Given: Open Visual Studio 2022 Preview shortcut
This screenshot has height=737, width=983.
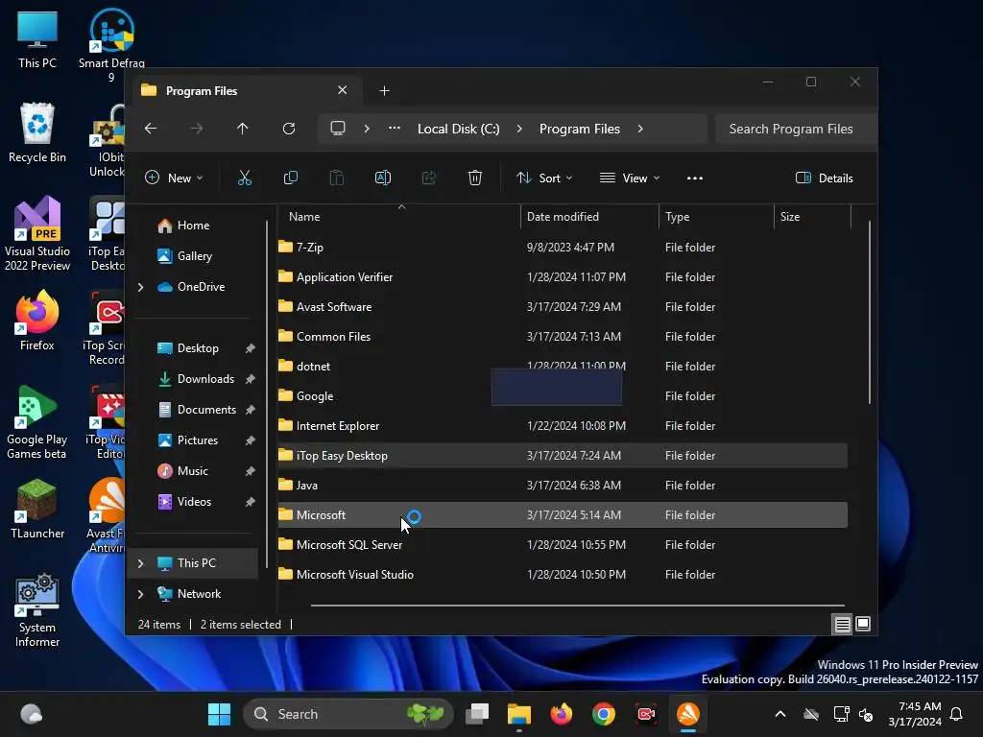Looking at the screenshot, I should (37, 234).
